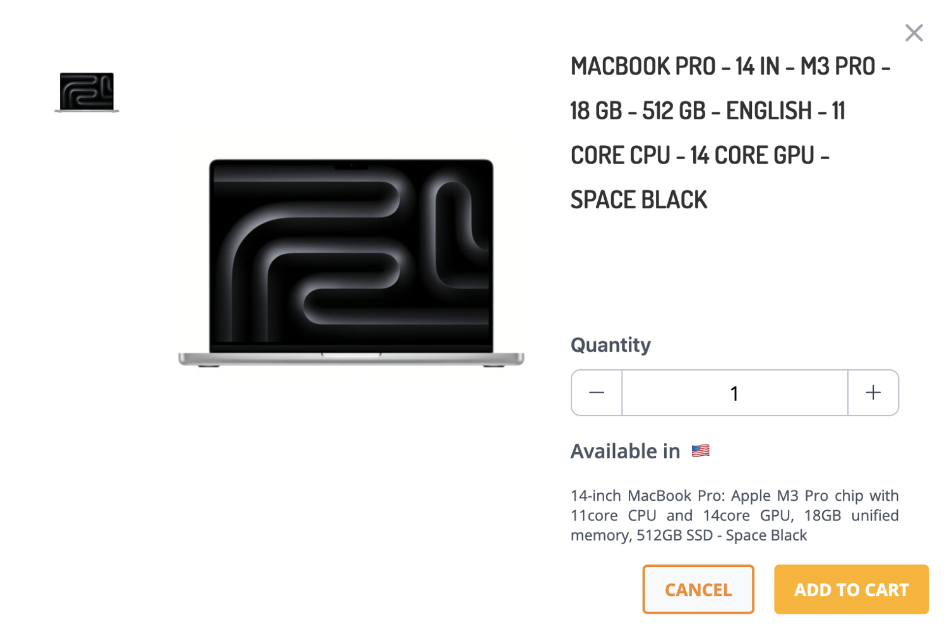Click the camera notch on the MacBook image
This screenshot has height=632, width=947.
351,166
